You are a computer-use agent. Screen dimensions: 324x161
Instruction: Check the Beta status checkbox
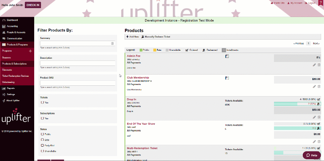[x=42, y=140]
